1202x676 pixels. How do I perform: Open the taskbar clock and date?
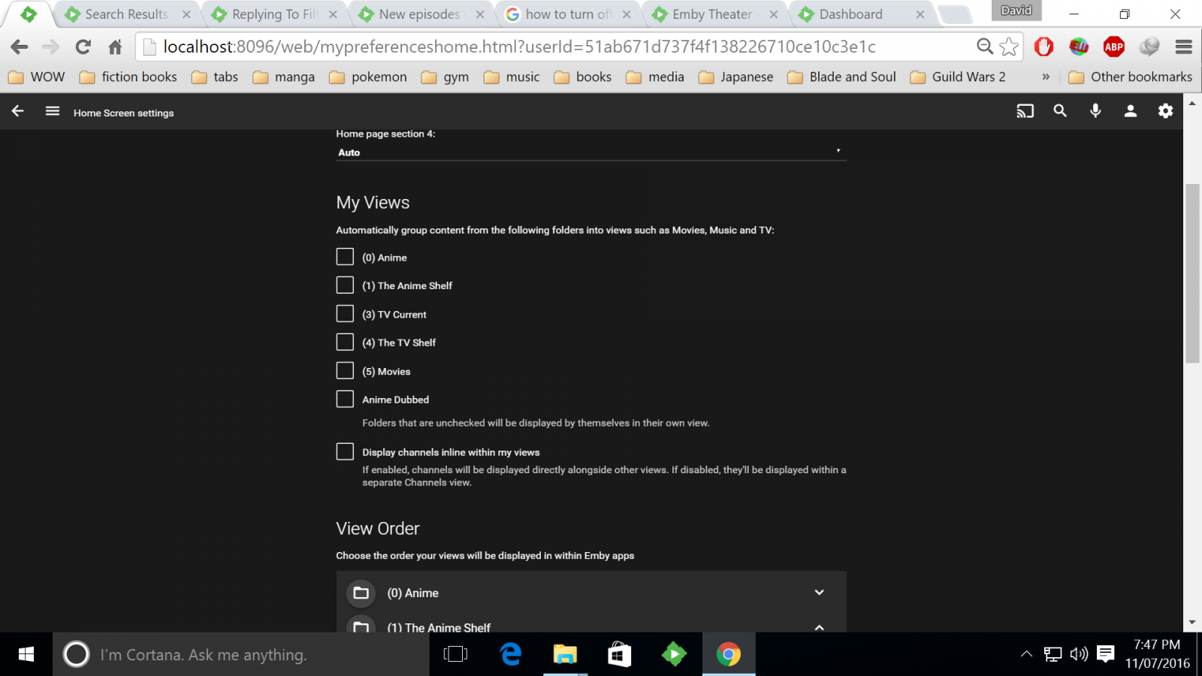(1158, 654)
